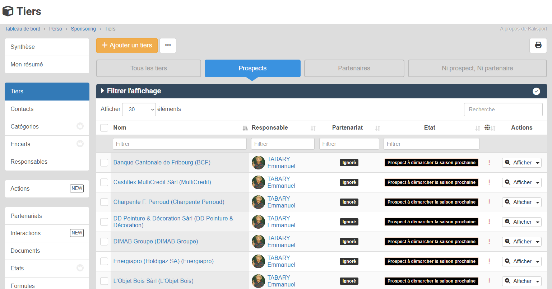Viewport: 552px width, 289px height.
Task: Click the crown icon next to Catégories
Action: [x=80, y=126]
